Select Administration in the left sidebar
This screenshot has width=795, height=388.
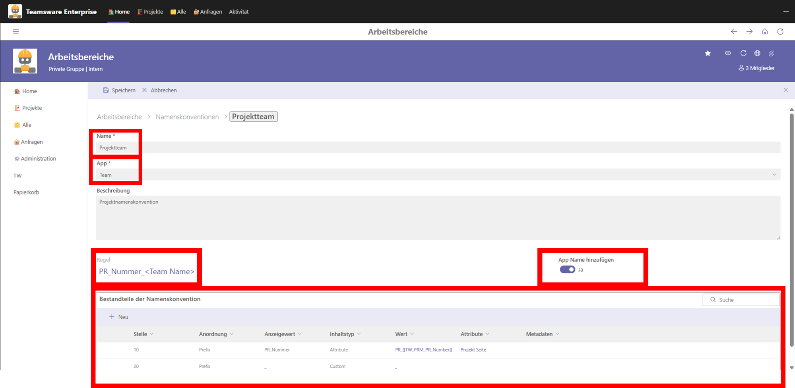[38, 159]
